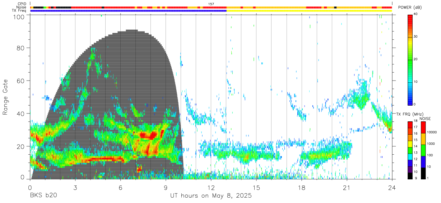Click the POWER (dB) color bar

pos(410,59)
